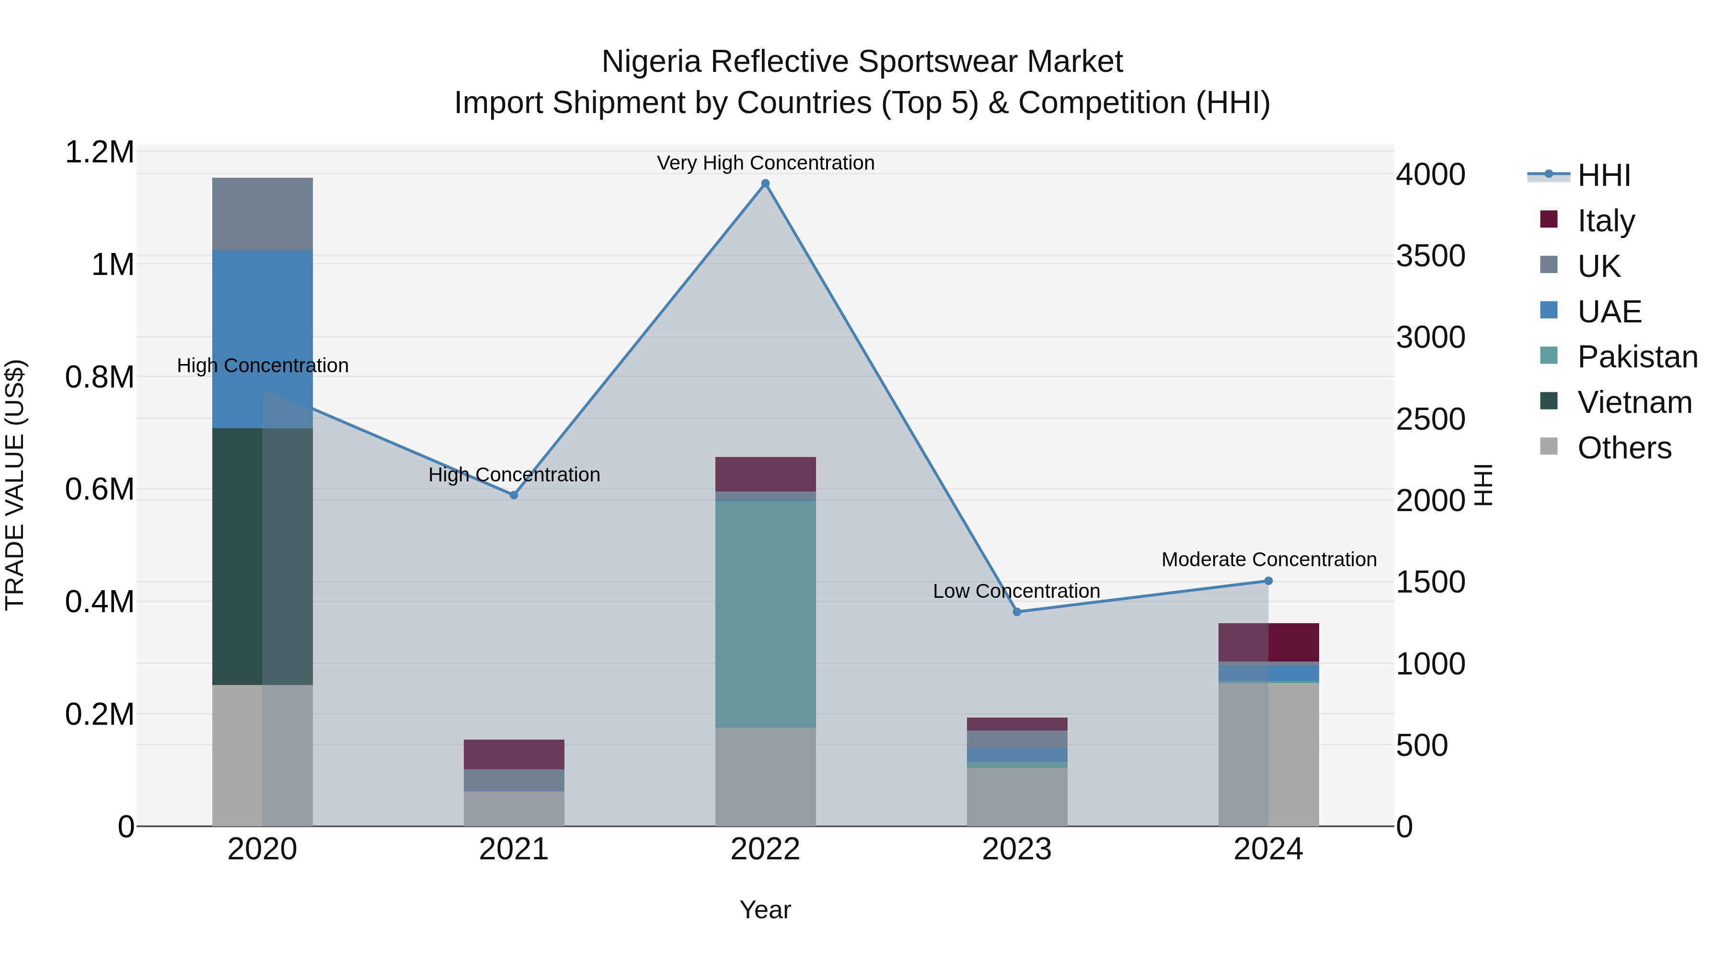Viewport: 1725px width, 970px height.
Task: Click the 'Low Concentration' annotation
Action: pyautogui.click(x=1016, y=591)
